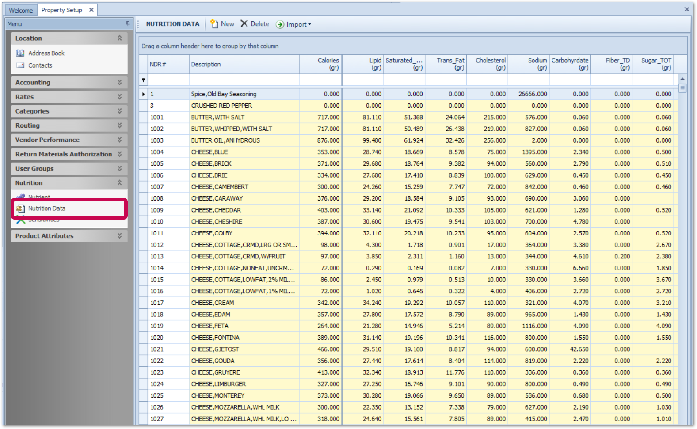The width and height of the screenshot is (697, 429).
Task: Click the green Import arrow icon
Action: [x=280, y=24]
